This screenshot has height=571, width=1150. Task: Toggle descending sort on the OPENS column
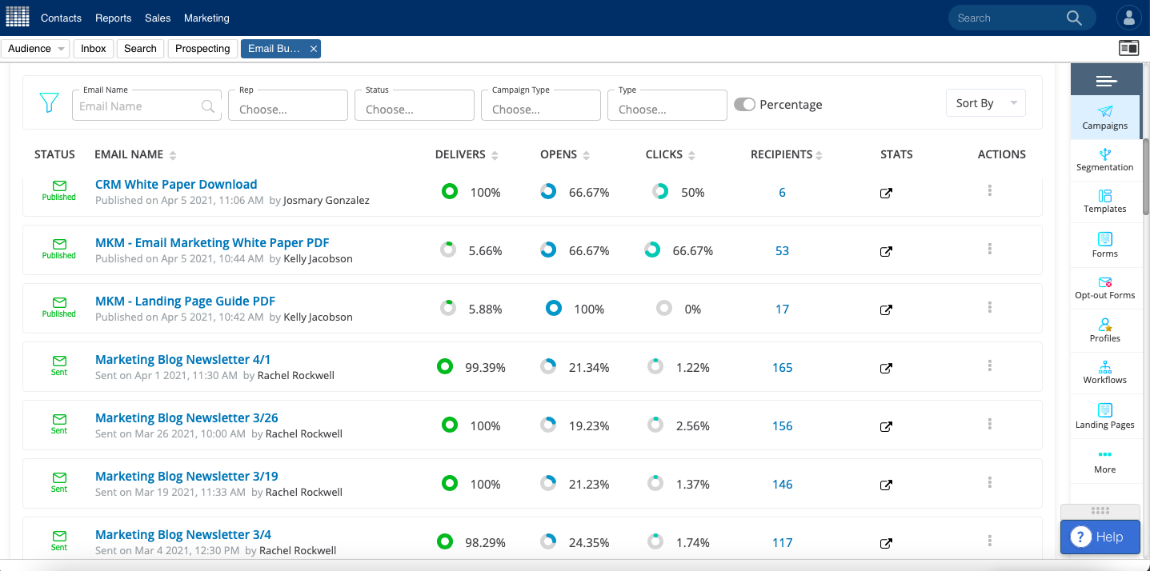coord(587,158)
